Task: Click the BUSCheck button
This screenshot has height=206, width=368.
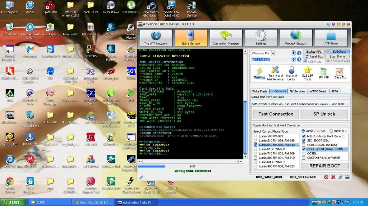Action: tap(337, 52)
